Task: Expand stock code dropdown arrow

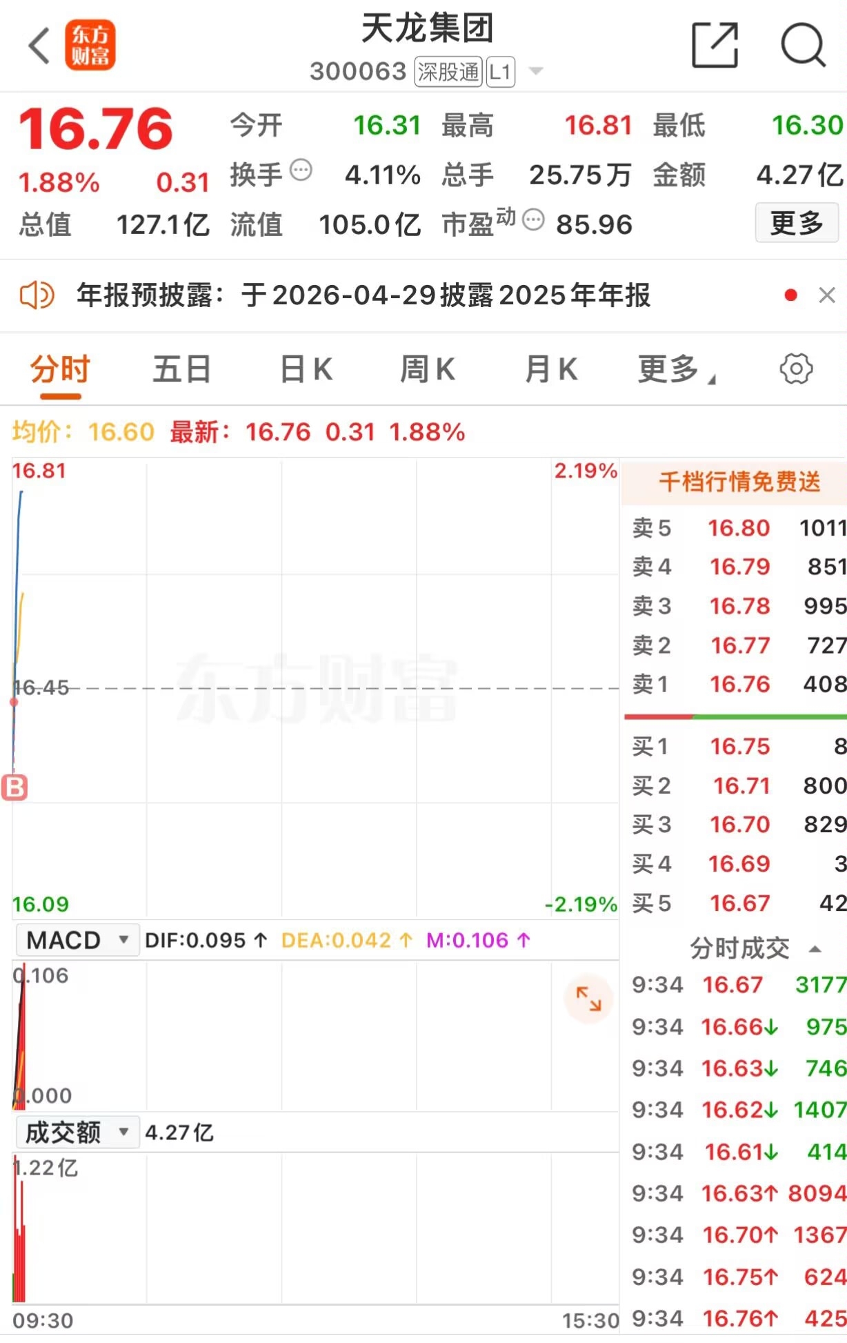Action: 535,71
